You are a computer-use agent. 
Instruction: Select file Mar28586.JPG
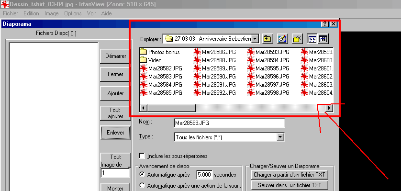tap(215, 52)
